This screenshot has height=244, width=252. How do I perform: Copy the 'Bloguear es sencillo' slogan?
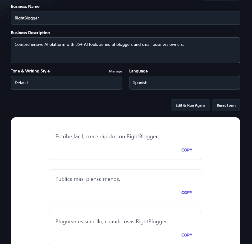pos(187,235)
